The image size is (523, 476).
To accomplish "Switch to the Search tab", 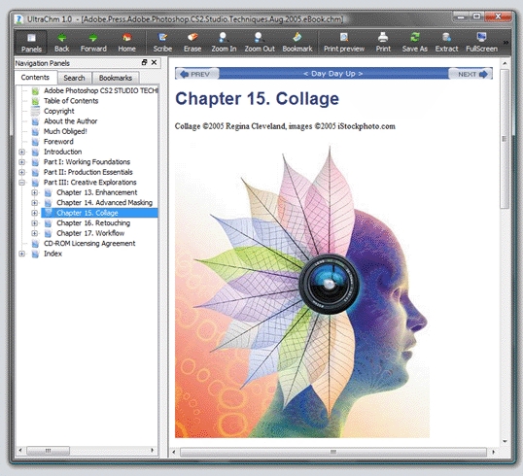I will [x=74, y=78].
